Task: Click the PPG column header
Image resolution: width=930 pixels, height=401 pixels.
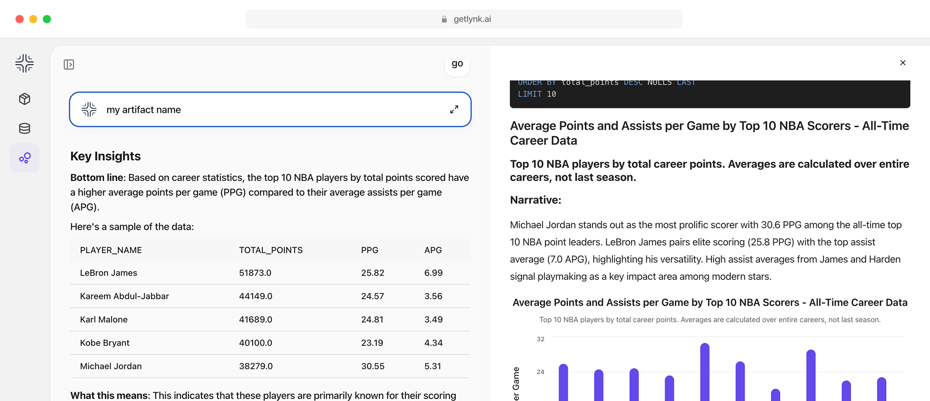Action: tap(370, 250)
